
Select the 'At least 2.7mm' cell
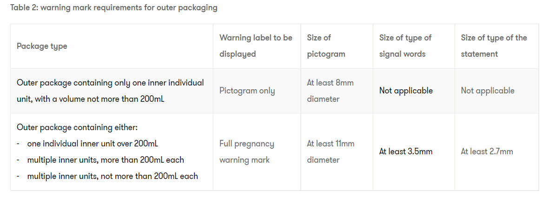point(487,152)
